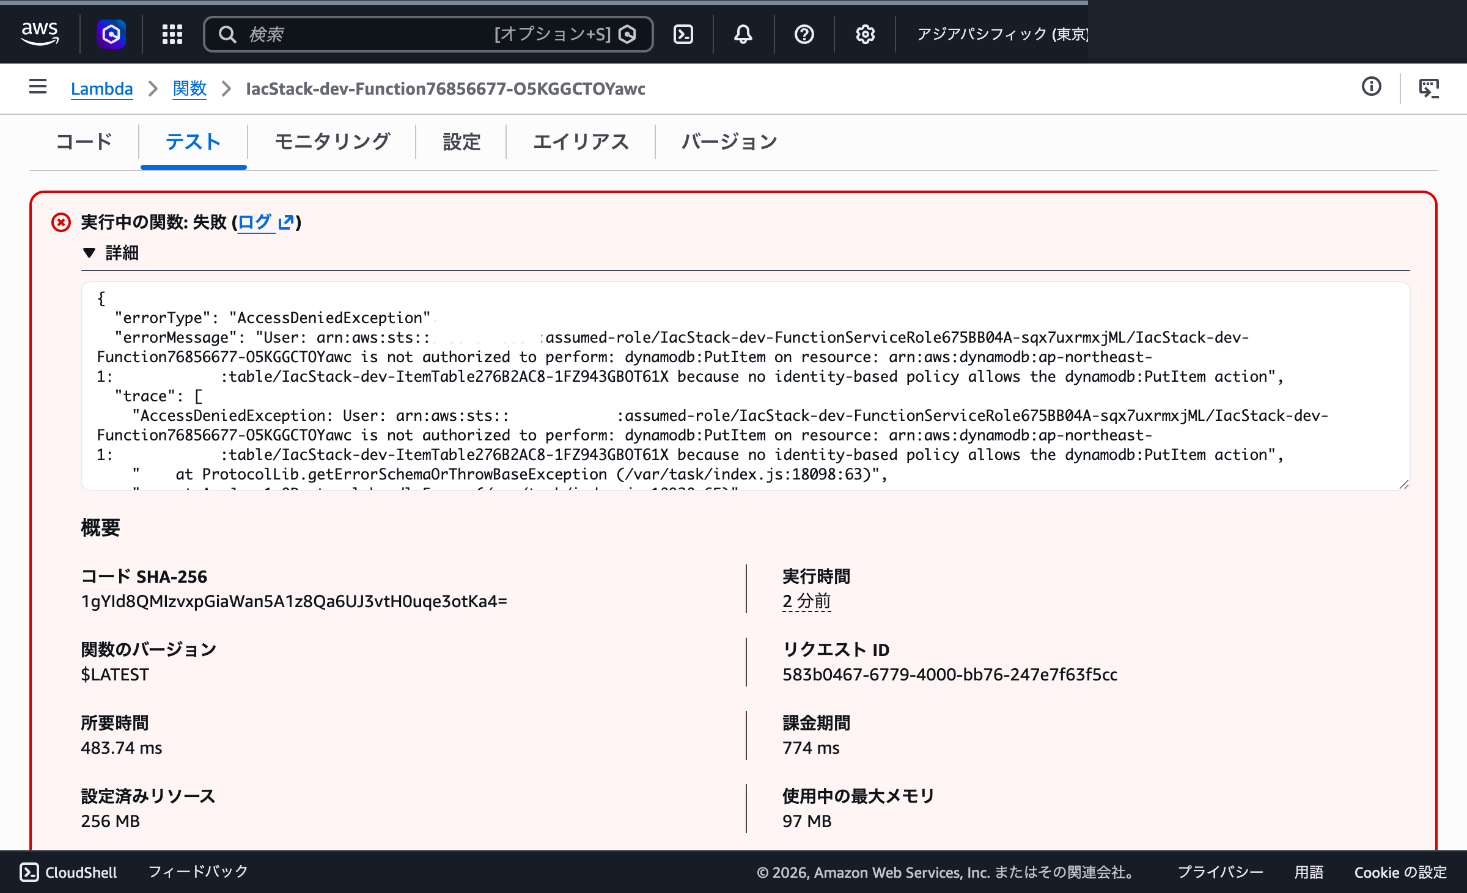The width and height of the screenshot is (1467, 893).
Task: Click the external link icon beside ログ
Action: [286, 222]
